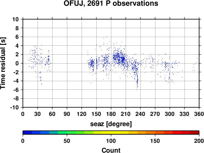Click the yellow segment of the colorbar

(x=111, y=133)
